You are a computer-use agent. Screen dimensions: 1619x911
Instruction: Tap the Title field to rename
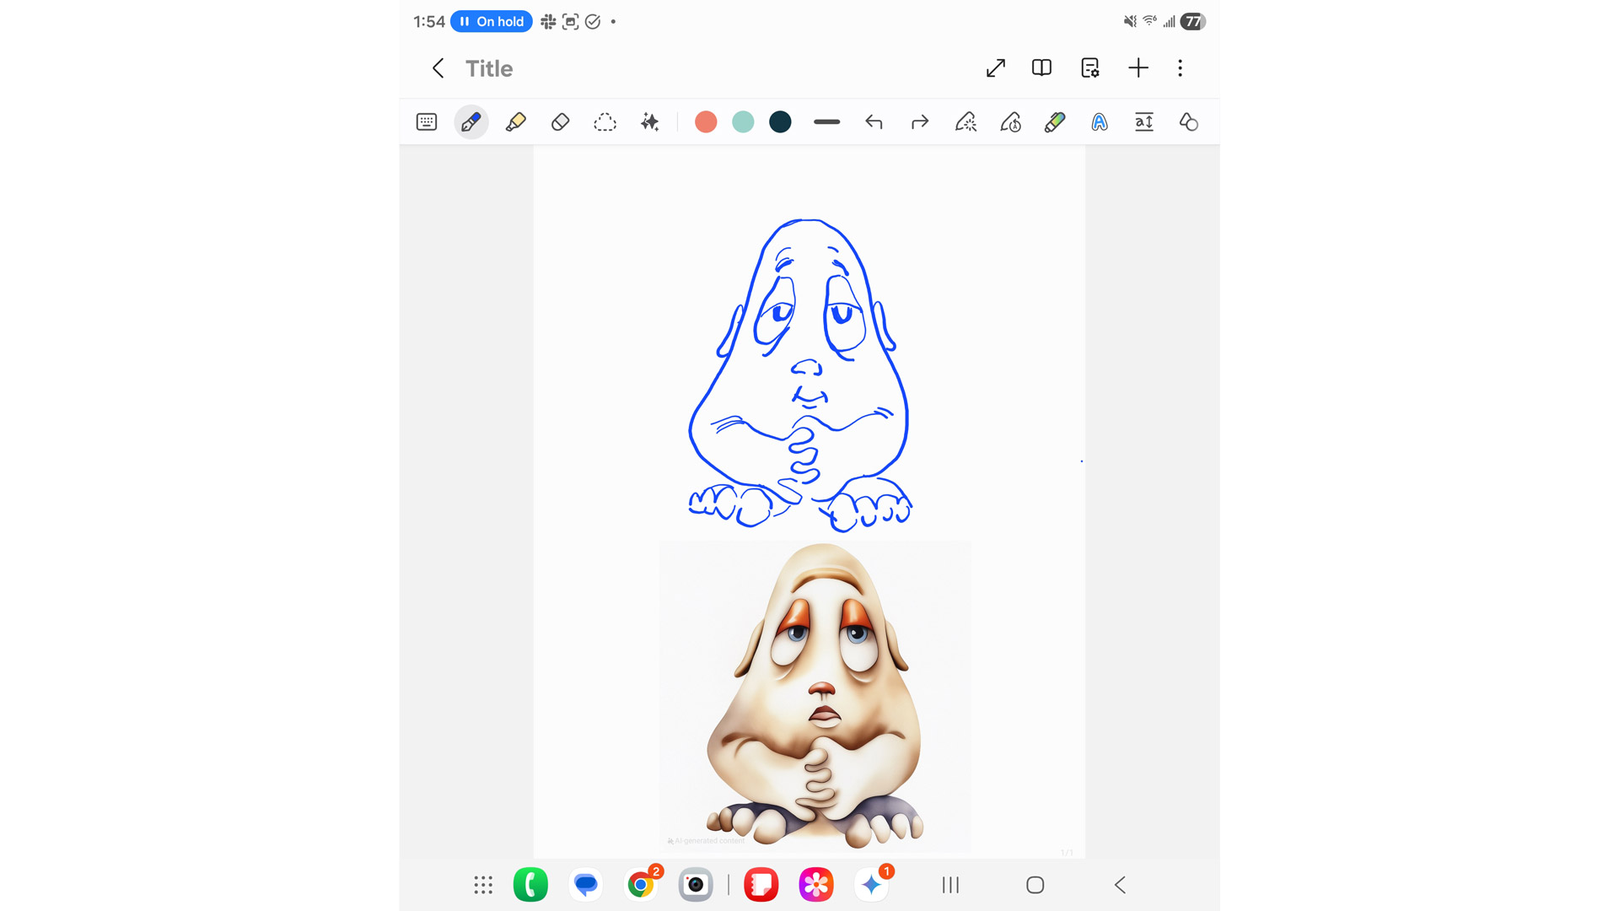point(489,68)
